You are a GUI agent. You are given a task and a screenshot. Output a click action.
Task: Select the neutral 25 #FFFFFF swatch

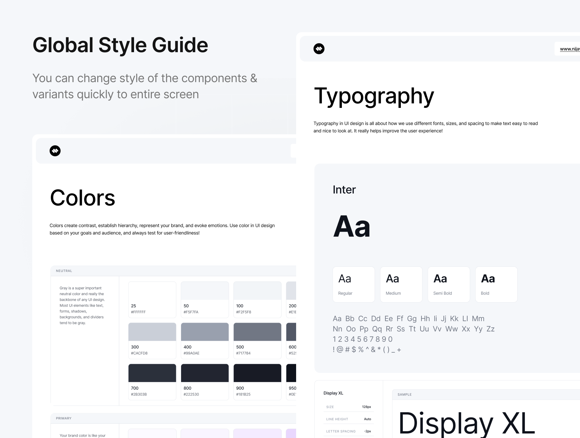[x=152, y=300]
